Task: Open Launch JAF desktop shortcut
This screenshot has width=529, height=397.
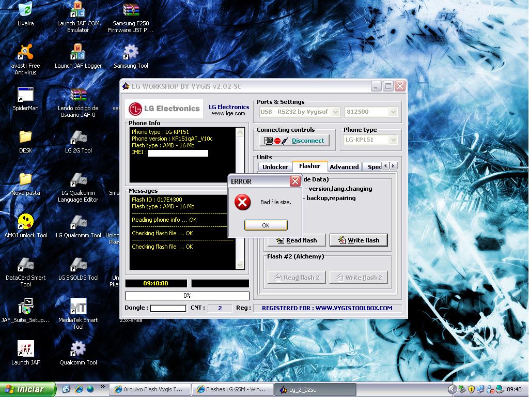Action: tap(25, 349)
